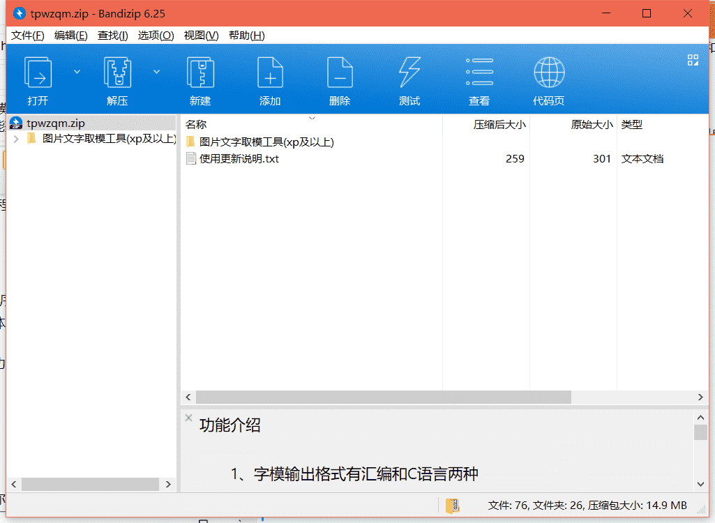Click the Add files (添加) icon

pyautogui.click(x=270, y=72)
